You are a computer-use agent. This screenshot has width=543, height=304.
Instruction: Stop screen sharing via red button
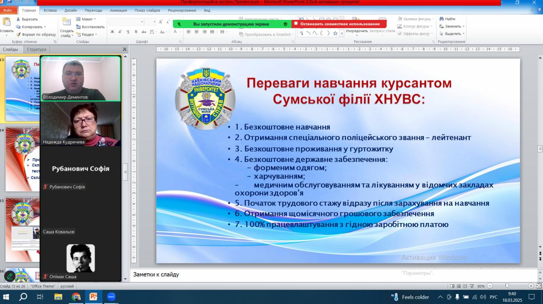pos(339,24)
